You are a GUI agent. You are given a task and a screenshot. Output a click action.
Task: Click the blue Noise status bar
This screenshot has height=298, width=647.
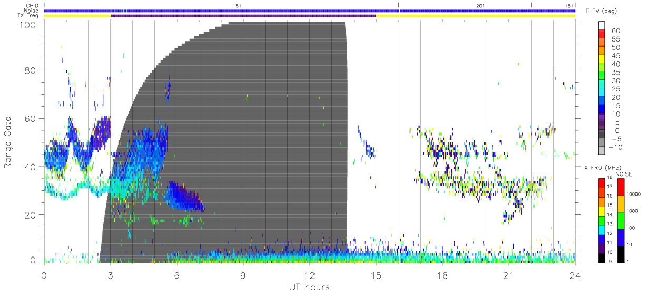pyautogui.click(x=310, y=11)
